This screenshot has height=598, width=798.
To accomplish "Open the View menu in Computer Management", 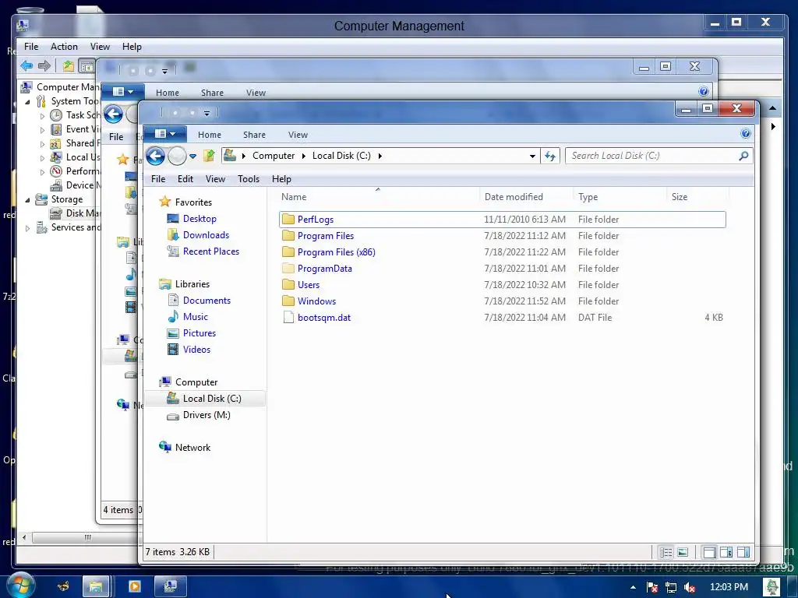I will click(101, 46).
